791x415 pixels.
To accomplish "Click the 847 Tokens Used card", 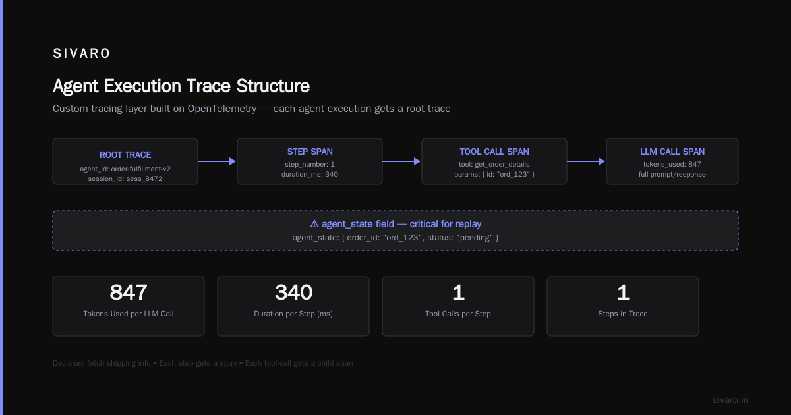I will [x=129, y=306].
